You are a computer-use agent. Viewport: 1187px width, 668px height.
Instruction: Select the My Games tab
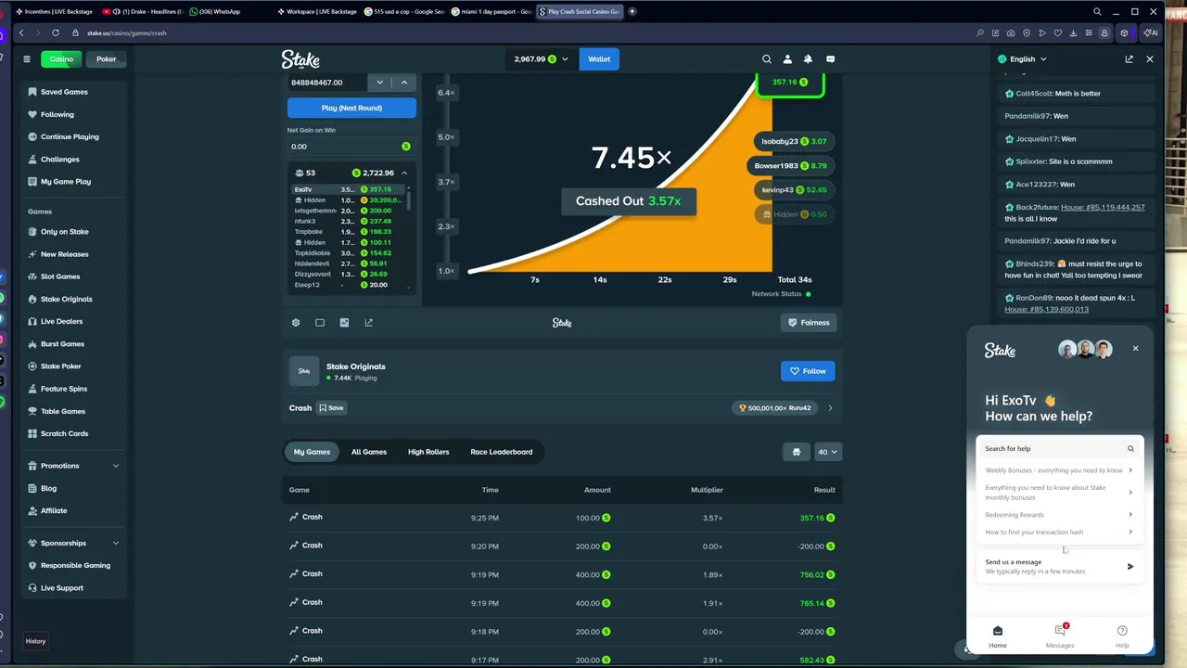(312, 453)
